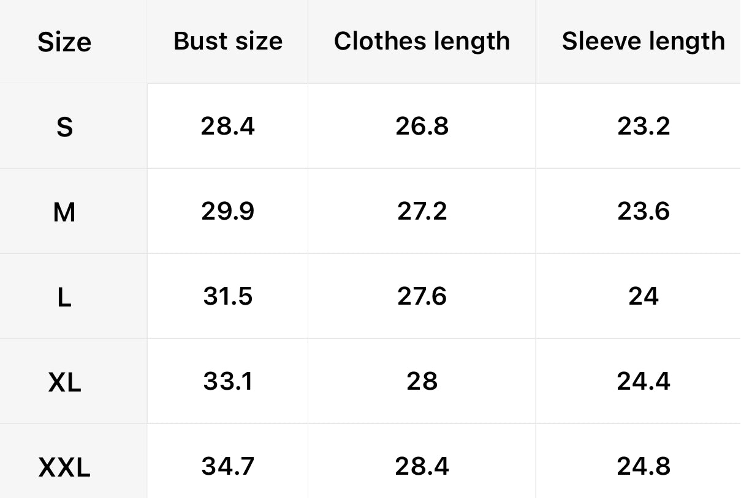Click the Sleeve length column header

pos(643,41)
